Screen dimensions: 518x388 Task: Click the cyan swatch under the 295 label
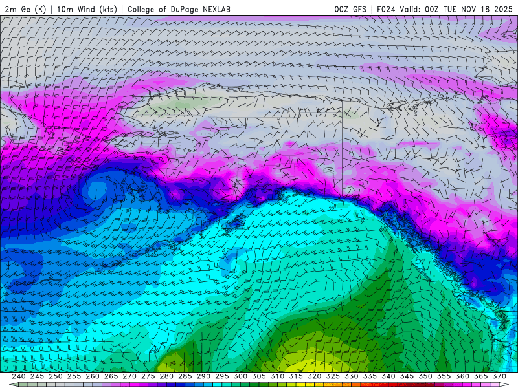tap(218, 385)
